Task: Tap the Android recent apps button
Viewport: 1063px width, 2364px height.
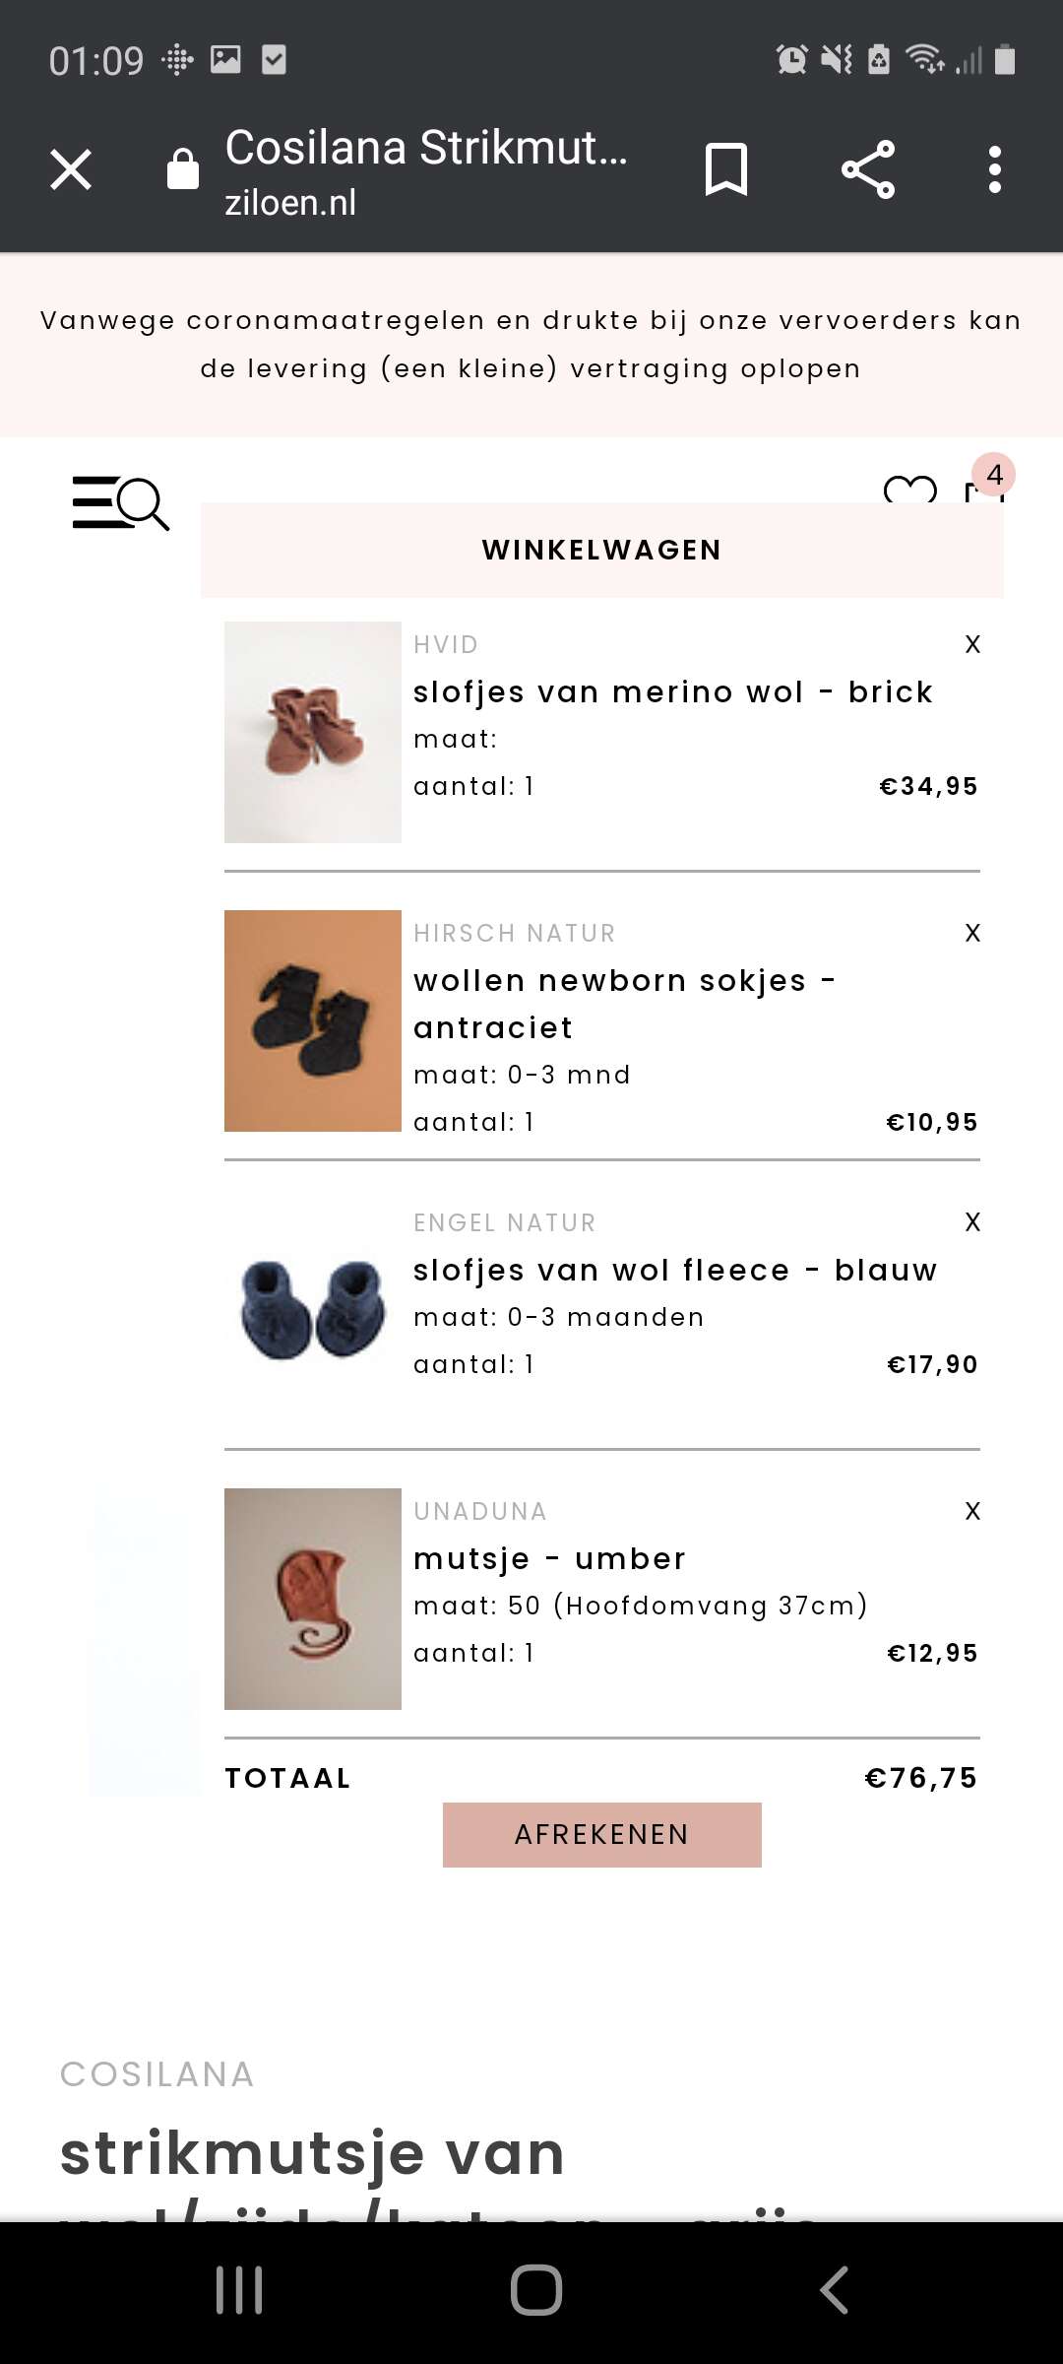Action: (239, 2290)
